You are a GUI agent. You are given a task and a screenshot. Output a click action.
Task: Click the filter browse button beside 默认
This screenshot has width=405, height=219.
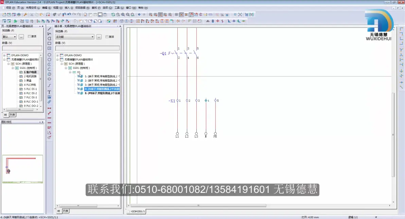tap(21, 37)
